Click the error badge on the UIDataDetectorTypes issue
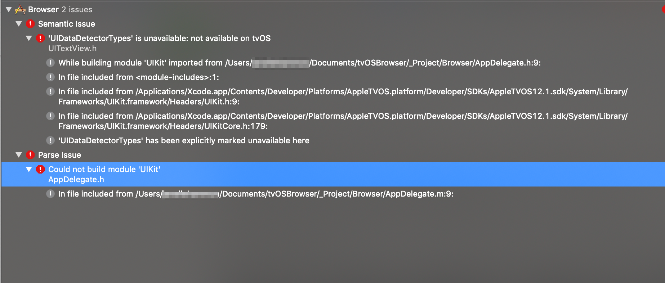The width and height of the screenshot is (665, 283). click(40, 38)
